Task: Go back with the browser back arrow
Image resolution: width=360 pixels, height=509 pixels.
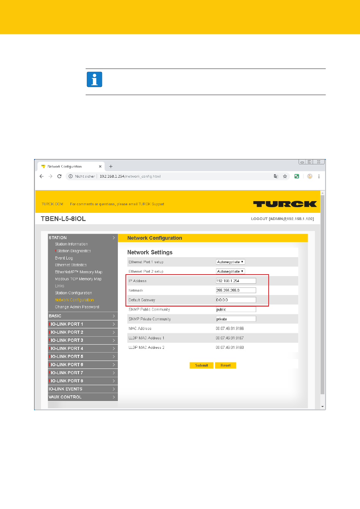Action: pyautogui.click(x=42, y=176)
